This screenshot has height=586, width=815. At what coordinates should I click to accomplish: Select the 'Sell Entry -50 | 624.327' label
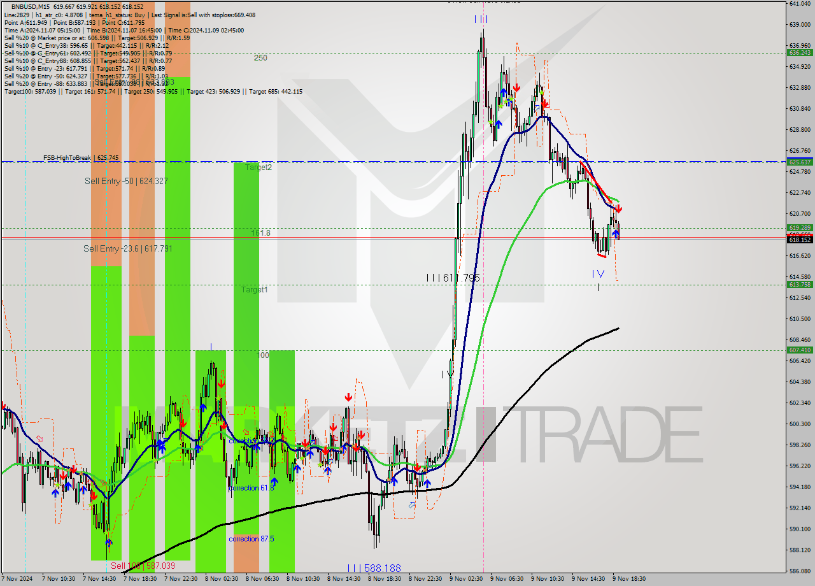126,182
